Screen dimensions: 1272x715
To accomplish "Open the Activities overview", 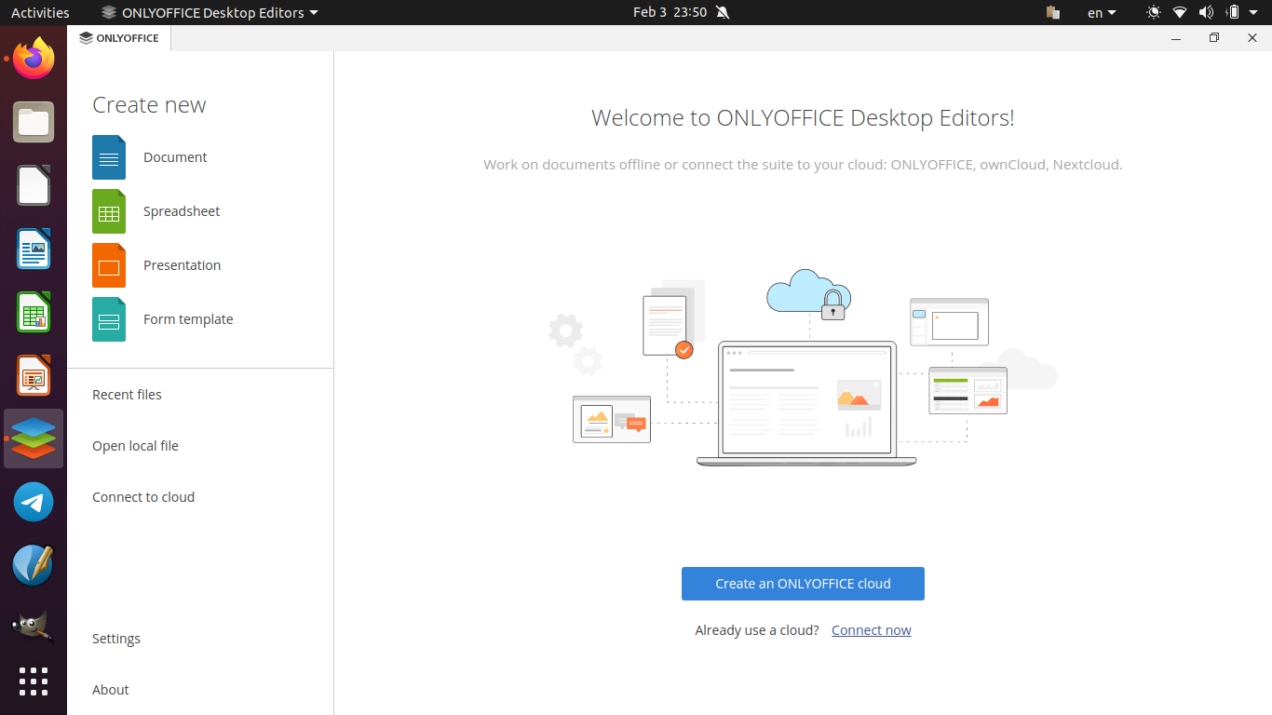I will [x=40, y=12].
